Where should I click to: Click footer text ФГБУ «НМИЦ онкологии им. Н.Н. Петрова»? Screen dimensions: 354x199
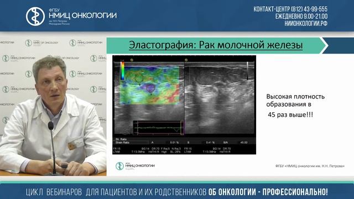[x=310, y=166]
